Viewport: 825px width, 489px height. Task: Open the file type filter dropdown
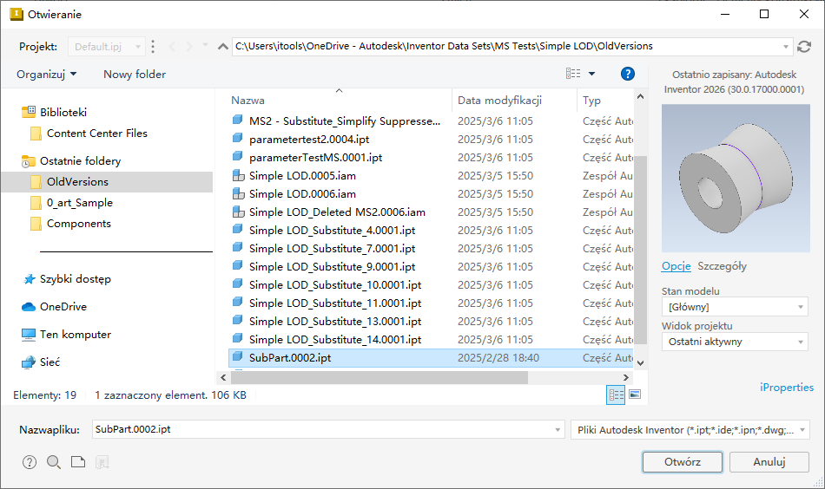click(x=690, y=430)
